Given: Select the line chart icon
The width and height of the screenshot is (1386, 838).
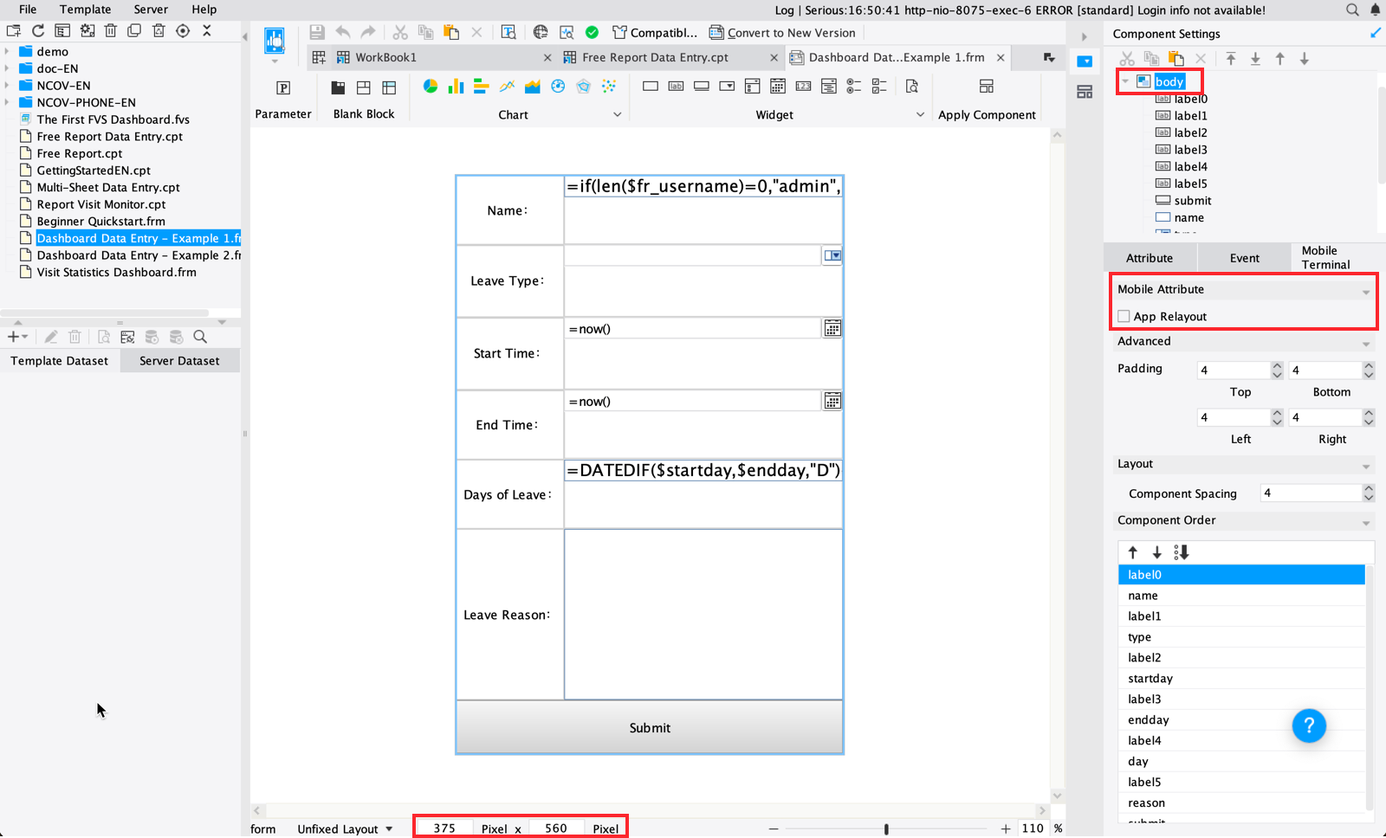Looking at the screenshot, I should [508, 87].
